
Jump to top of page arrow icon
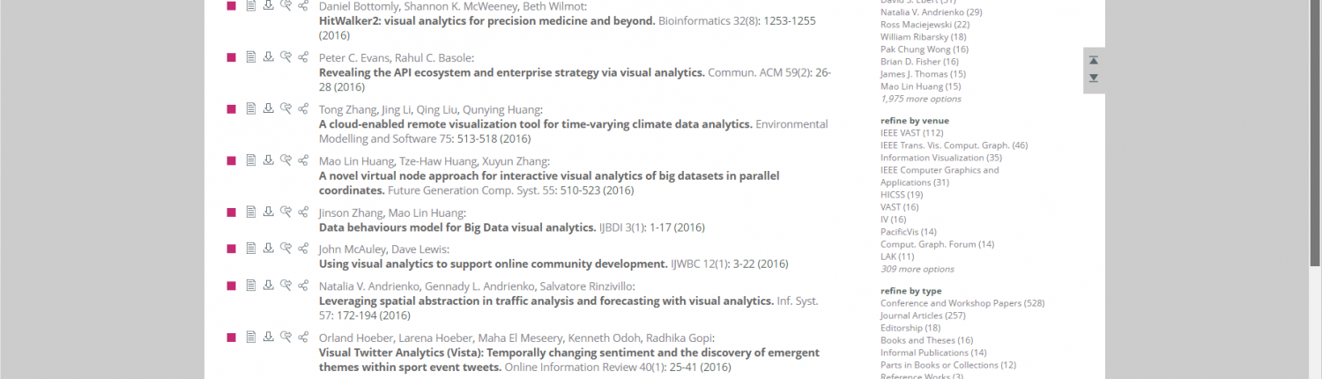click(x=1094, y=60)
